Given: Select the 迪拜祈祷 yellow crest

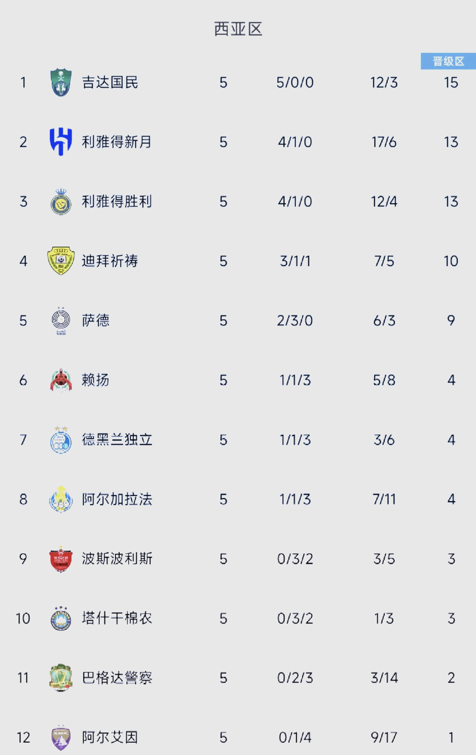Looking at the screenshot, I should point(61,261).
